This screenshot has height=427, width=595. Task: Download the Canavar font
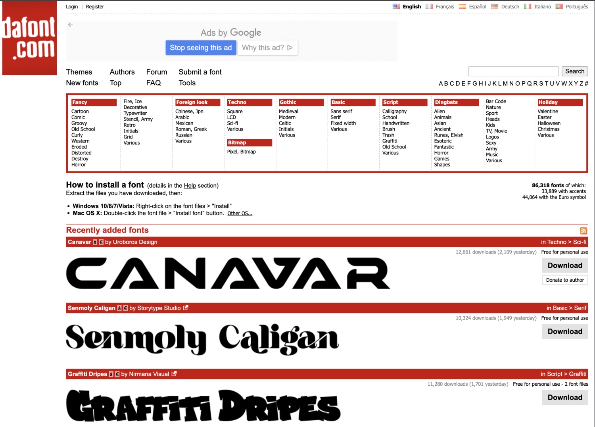(565, 265)
